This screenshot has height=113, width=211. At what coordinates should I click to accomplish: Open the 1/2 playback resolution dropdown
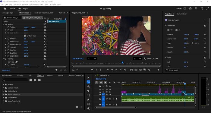137,59
